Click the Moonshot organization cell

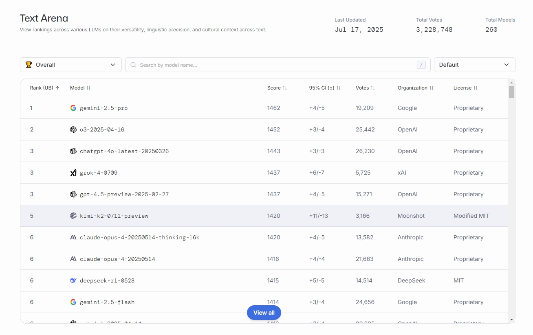[x=411, y=216]
